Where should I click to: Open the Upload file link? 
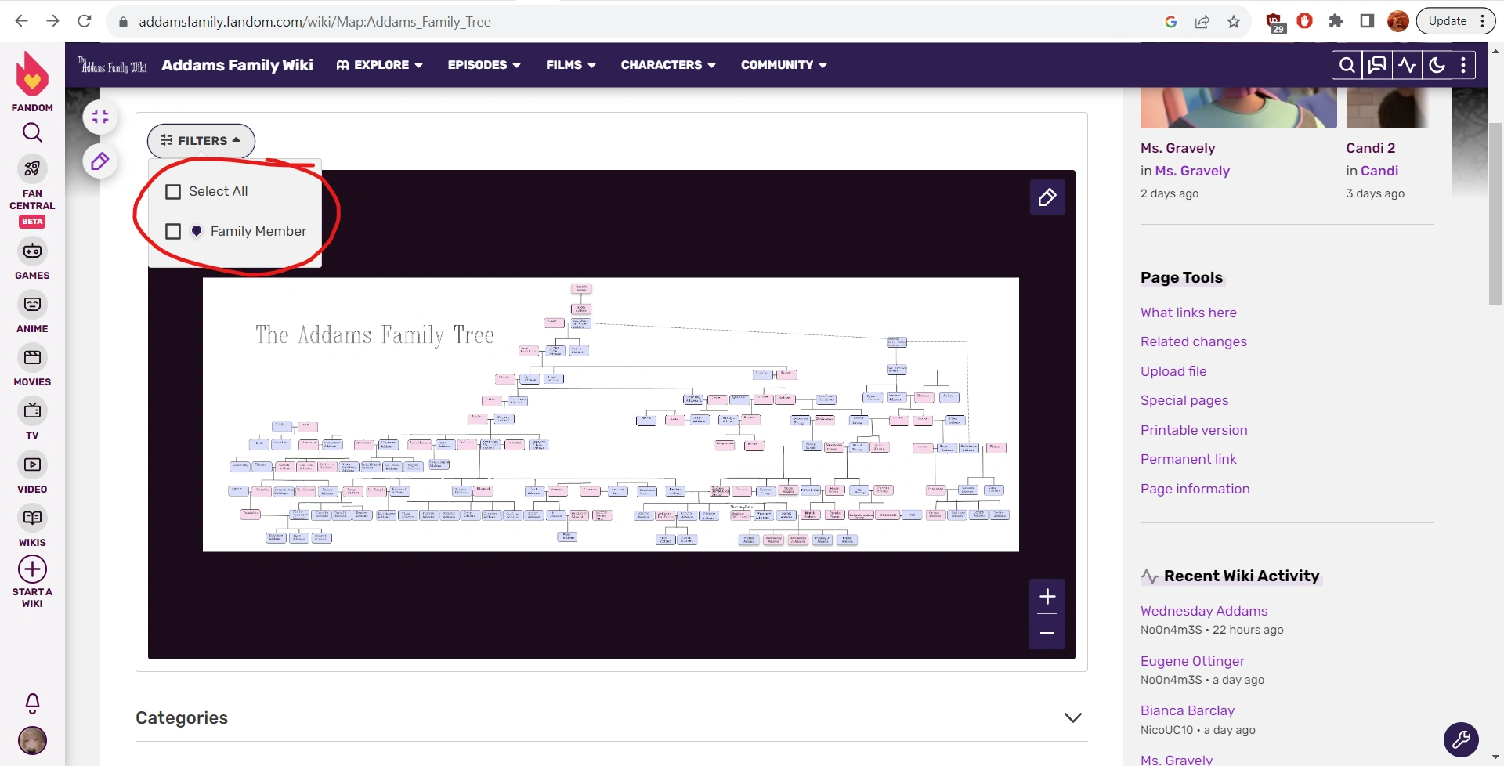coord(1173,371)
